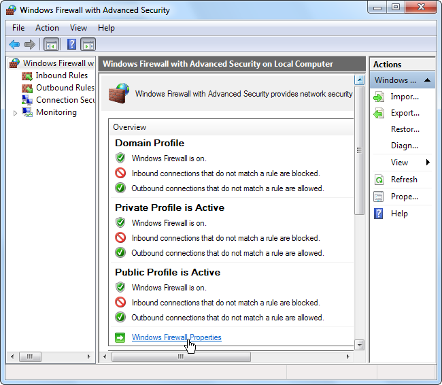The image size is (442, 385).
Task: Open the View menu
Action: pos(78,28)
